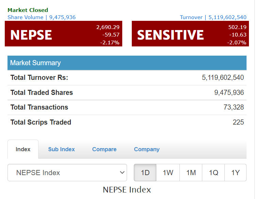The height and width of the screenshot is (199, 268).
Task: Click the NEPSE percent change -2.17%
Action: point(110,42)
